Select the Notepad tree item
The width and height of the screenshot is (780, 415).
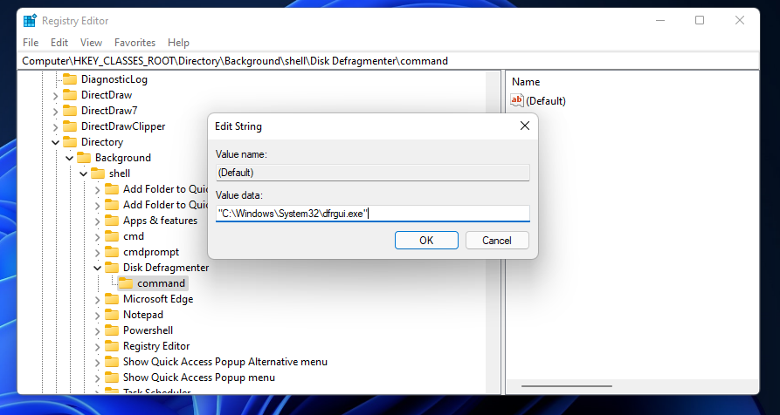[142, 315]
